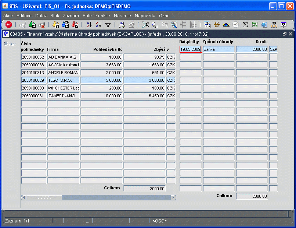The height and width of the screenshot is (228, 296).
Task: Restore the inner EKCAPLOD form window
Action: click(x=285, y=34)
